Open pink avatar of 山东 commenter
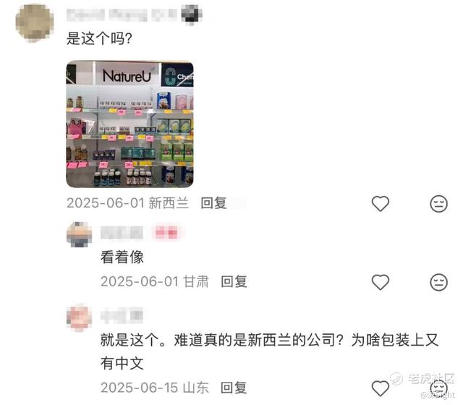463x405 pixels. tap(79, 317)
